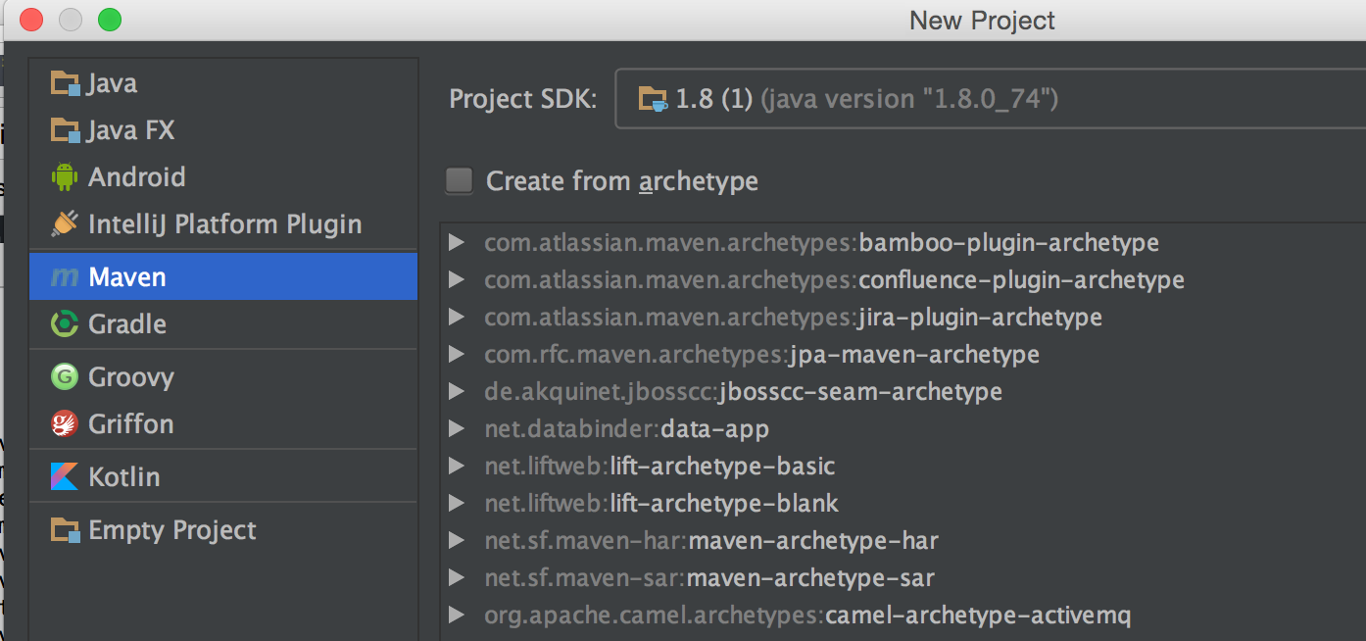1366x641 pixels.
Task: Expand the lift-archetype-basic node
Action: coord(456,467)
